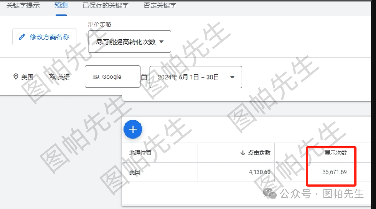Select the 否定关键字 tab
376x209 pixels.
[160, 5]
